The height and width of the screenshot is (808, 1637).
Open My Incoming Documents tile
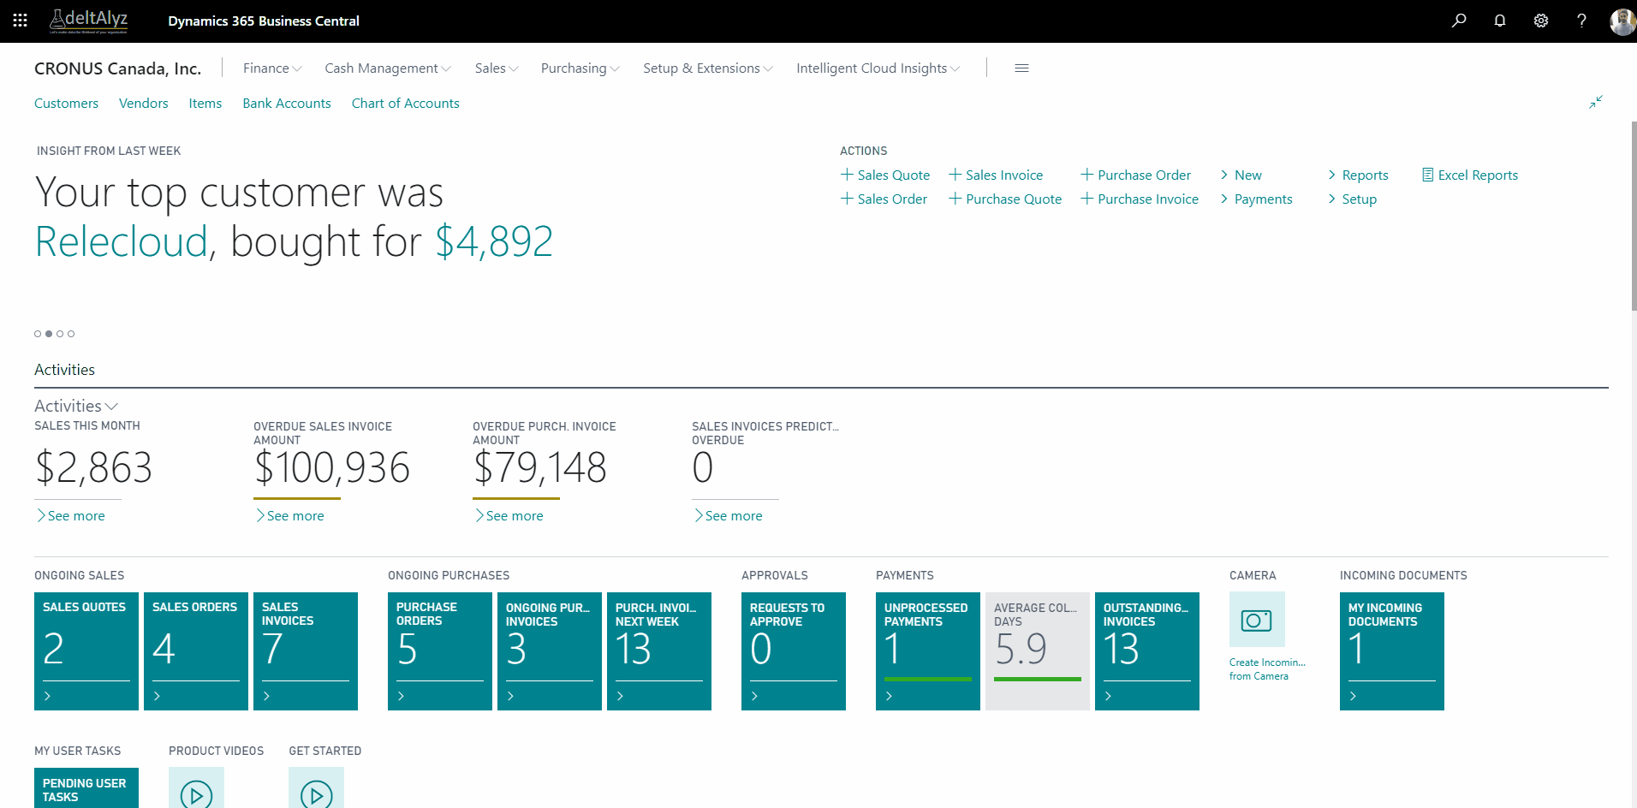click(x=1392, y=651)
